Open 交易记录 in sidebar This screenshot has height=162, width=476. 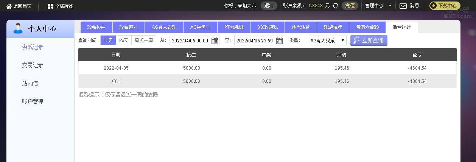(33, 65)
